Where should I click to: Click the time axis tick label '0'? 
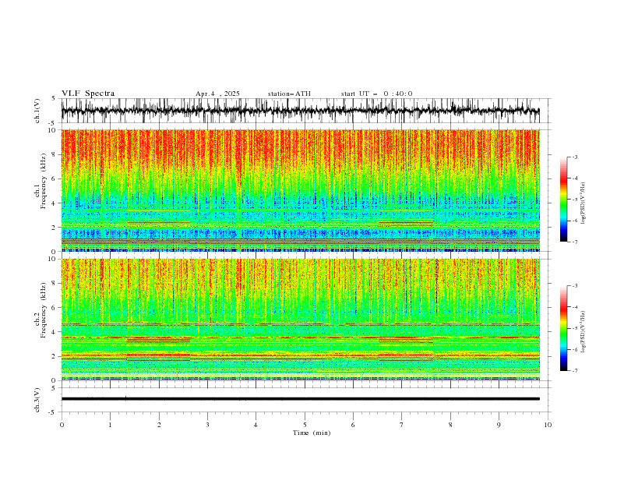pos(62,425)
